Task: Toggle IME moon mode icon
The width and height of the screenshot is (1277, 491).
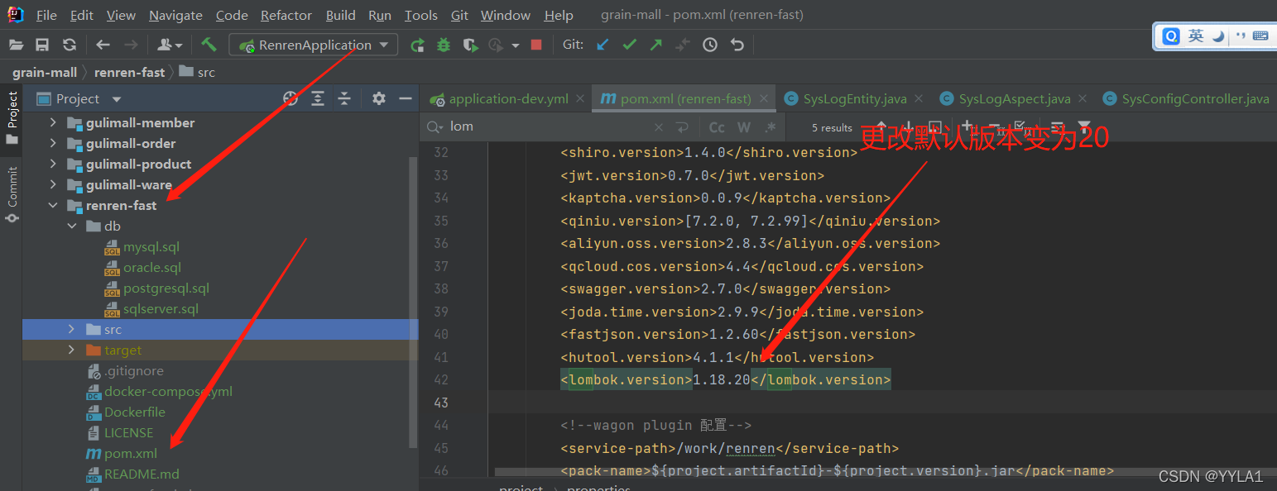Action: 1218,36
